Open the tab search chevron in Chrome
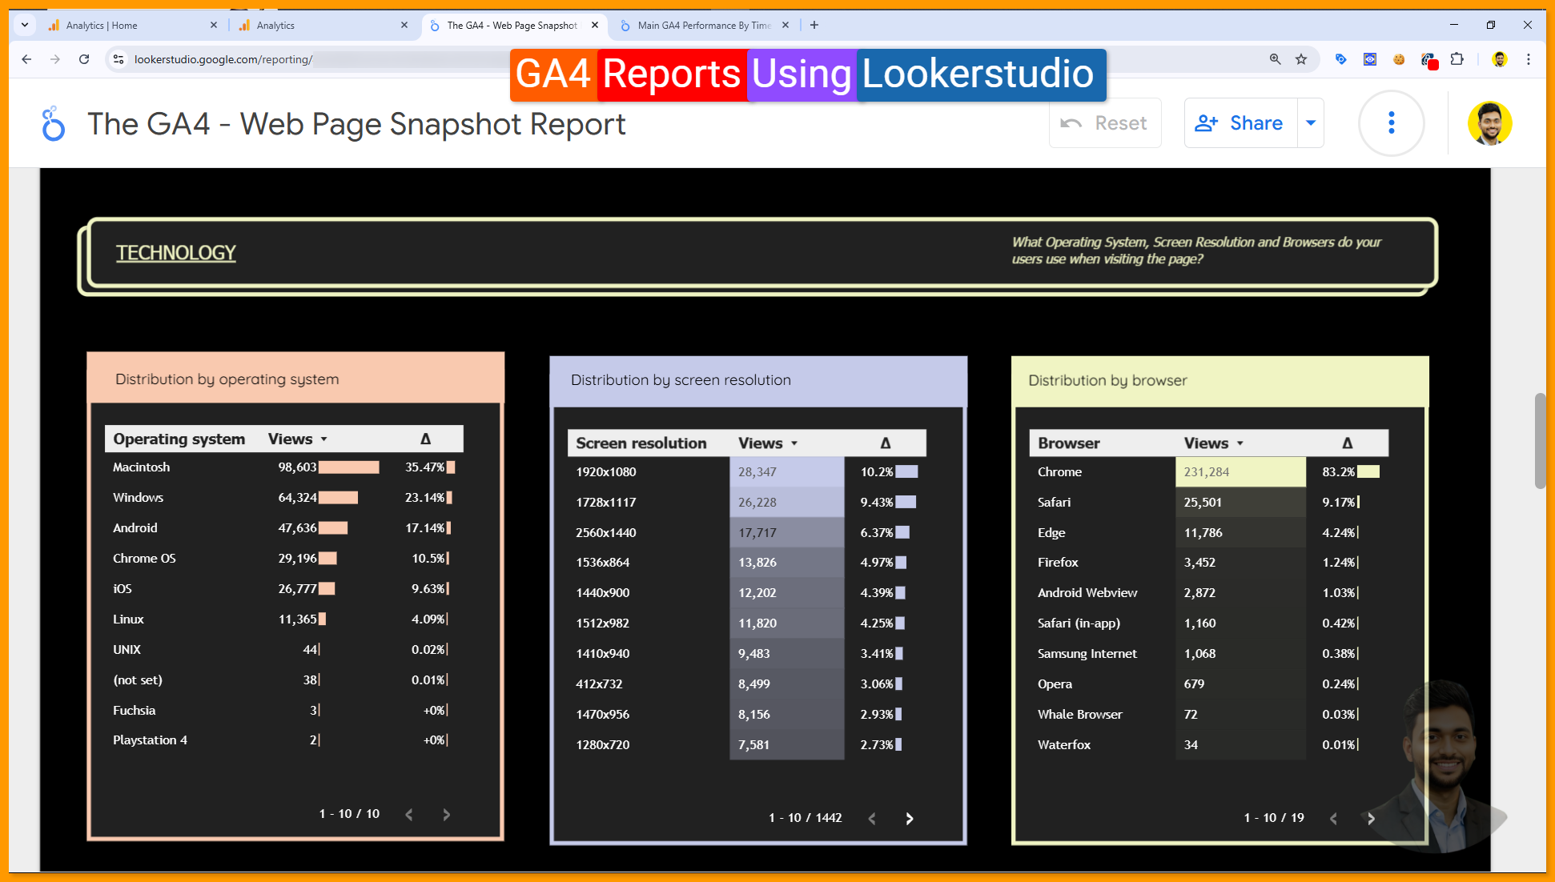The width and height of the screenshot is (1555, 882). [x=25, y=25]
